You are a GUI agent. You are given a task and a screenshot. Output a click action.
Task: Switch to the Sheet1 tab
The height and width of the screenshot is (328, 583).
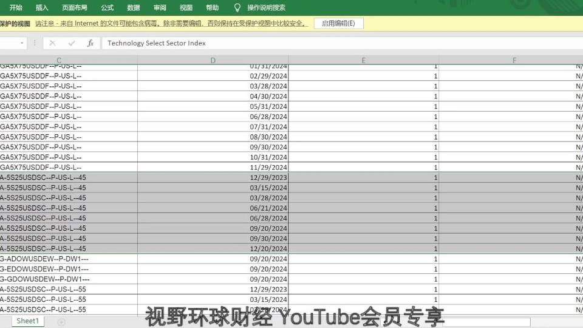tap(27, 321)
